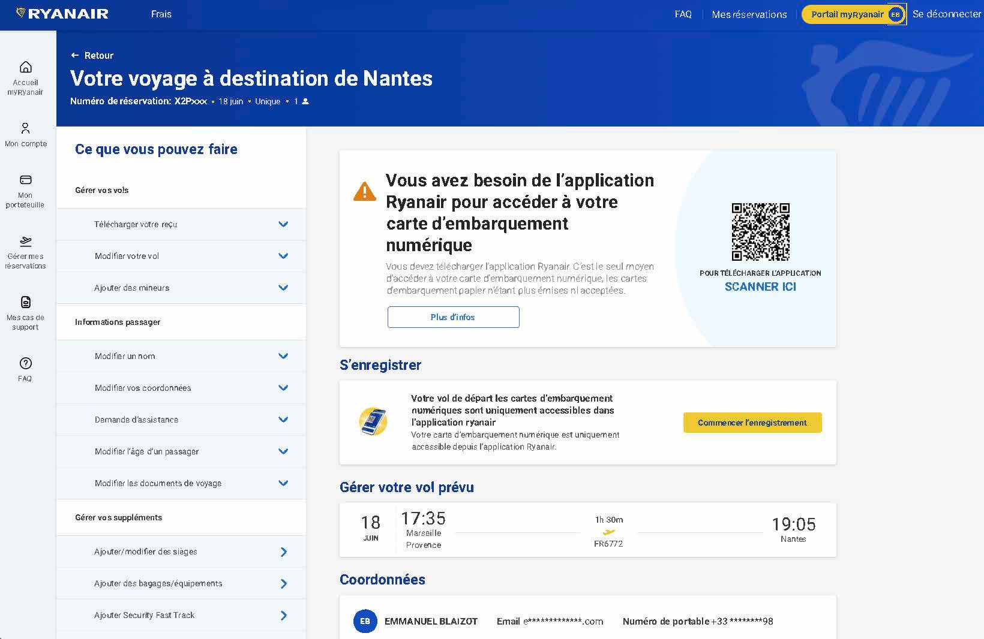Expand Modifier vos coordonnées
This screenshot has width=984, height=639.
[x=181, y=388]
